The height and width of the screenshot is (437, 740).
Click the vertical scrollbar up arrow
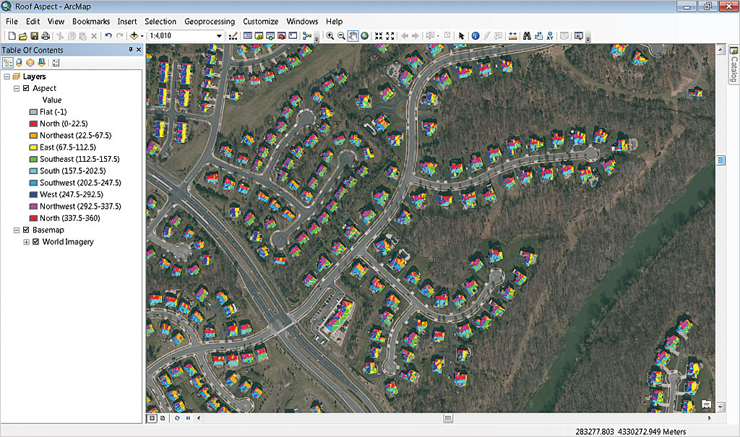[x=720, y=49]
